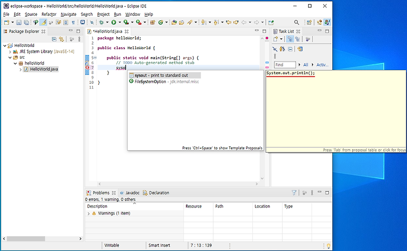Click the green Run play icon

pos(114,23)
